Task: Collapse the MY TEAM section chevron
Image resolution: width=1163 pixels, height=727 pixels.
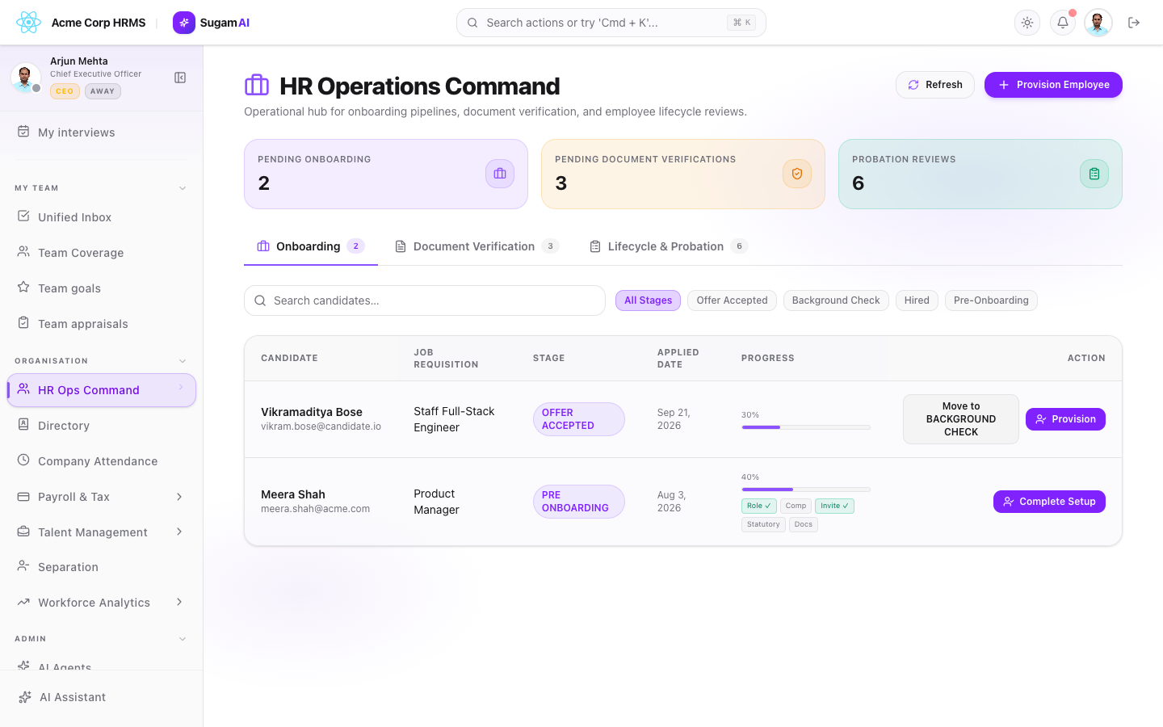Action: 183,188
